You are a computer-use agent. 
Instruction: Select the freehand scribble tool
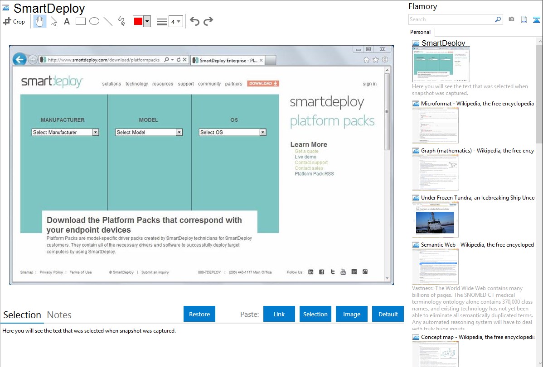(x=121, y=21)
